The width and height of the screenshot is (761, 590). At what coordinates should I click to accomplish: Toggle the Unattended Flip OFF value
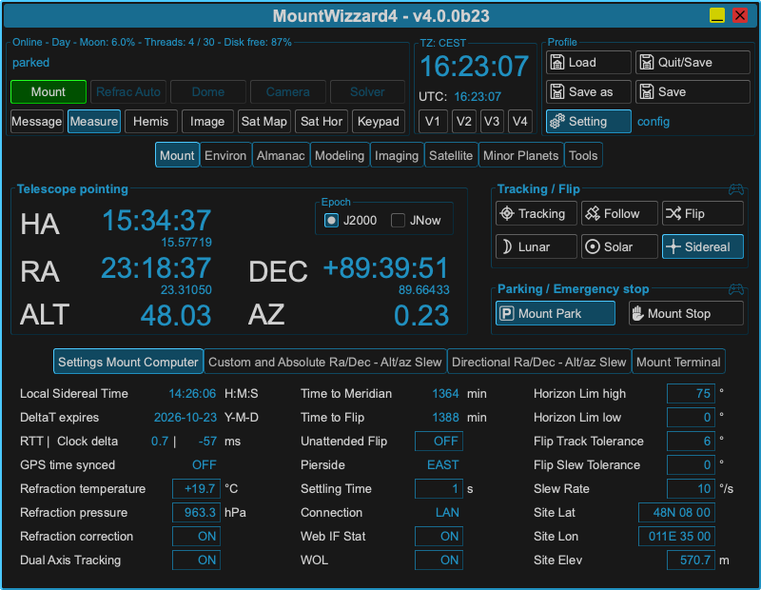(439, 441)
